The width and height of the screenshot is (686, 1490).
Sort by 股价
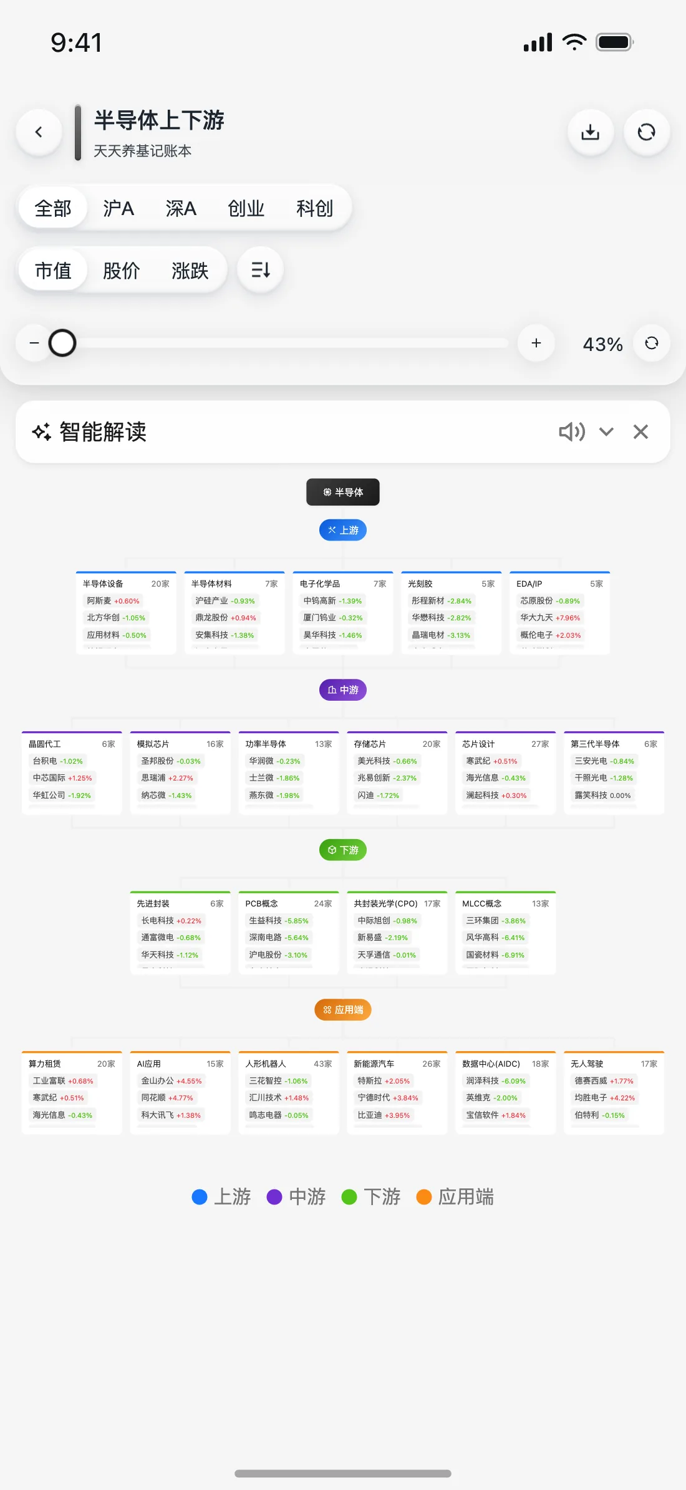click(x=122, y=270)
